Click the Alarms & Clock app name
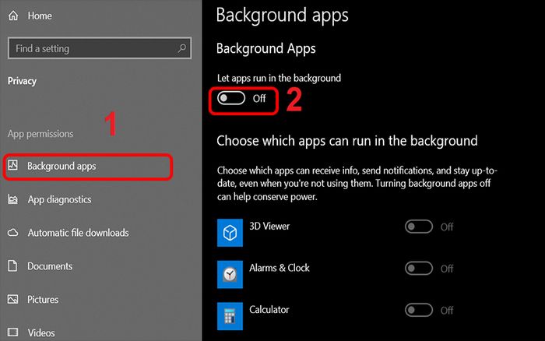 279,268
